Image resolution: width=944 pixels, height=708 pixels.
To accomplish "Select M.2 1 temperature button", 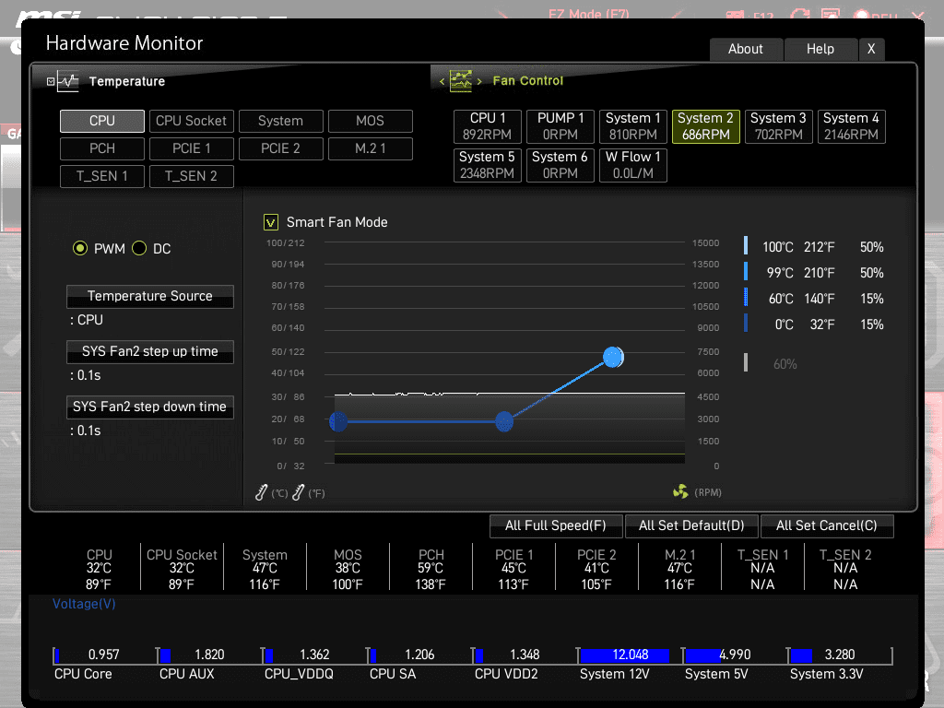I will pyautogui.click(x=371, y=148).
